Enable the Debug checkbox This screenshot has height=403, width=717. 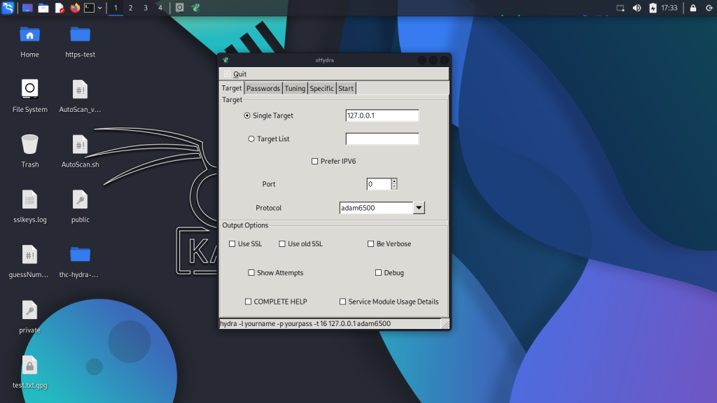[x=378, y=273]
